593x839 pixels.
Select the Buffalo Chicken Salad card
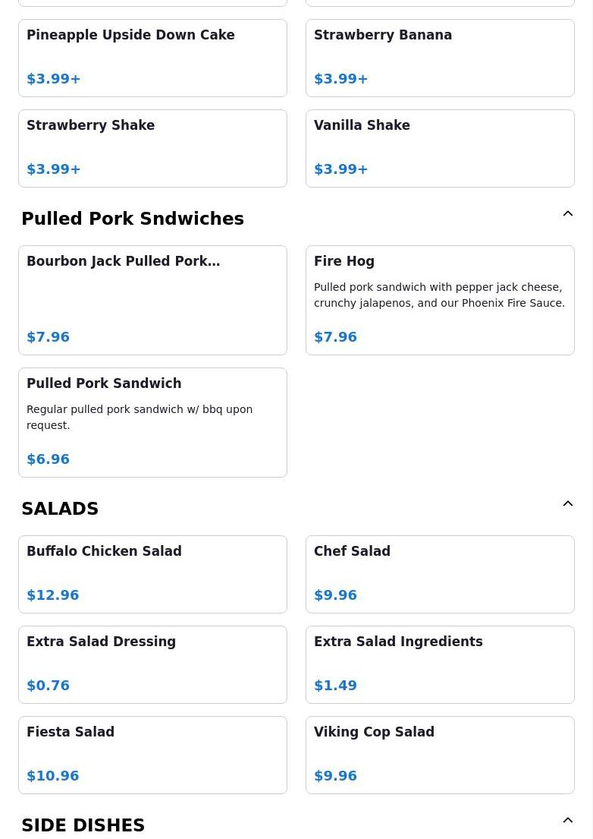pos(152,575)
